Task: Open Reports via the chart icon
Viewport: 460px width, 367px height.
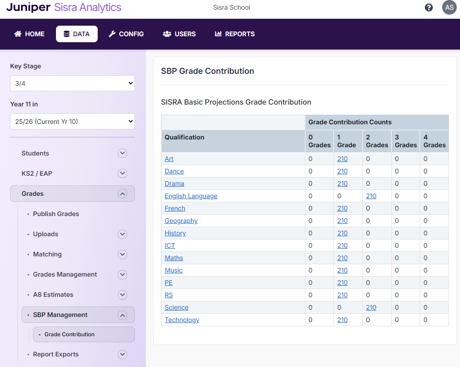Action: coord(220,33)
